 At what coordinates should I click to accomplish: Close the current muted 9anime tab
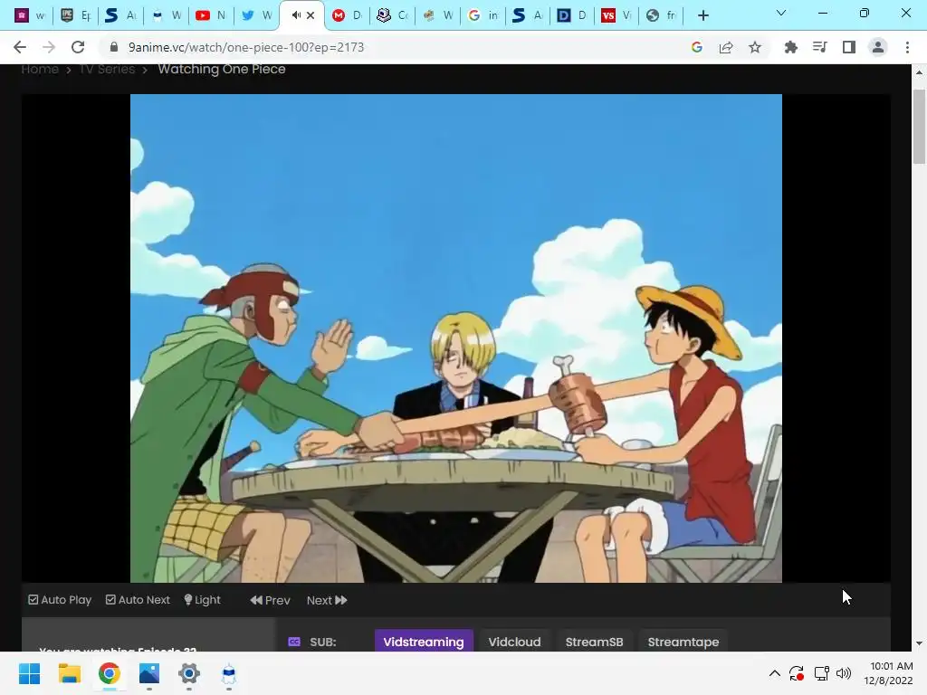point(311,15)
